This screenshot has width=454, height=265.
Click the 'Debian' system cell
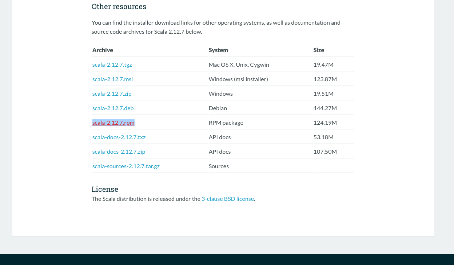[x=218, y=108]
